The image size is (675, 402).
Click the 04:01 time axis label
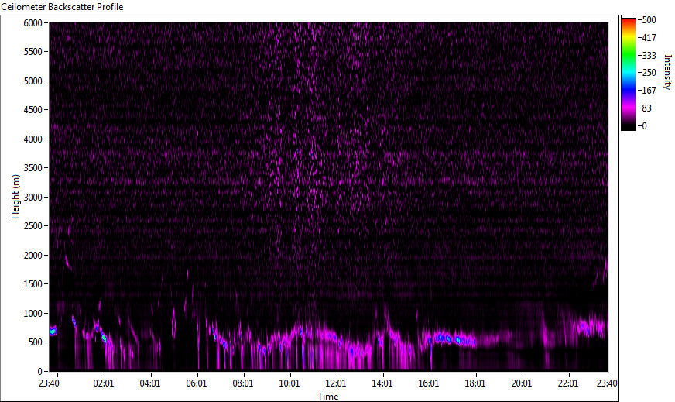(x=150, y=383)
